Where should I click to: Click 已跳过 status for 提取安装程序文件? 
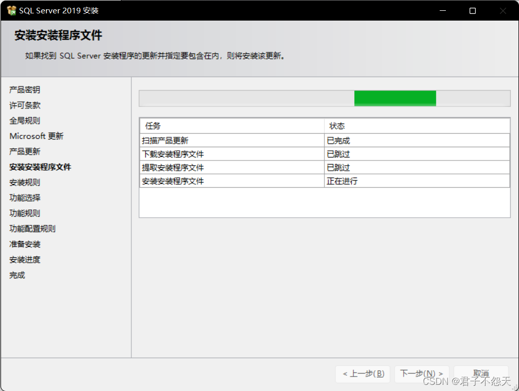417,168
